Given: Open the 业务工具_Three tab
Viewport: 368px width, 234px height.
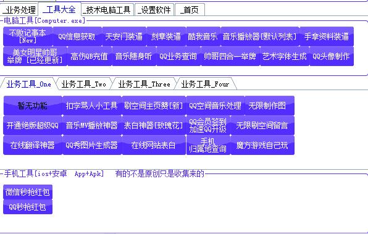Looking at the screenshot, I should (144, 84).
